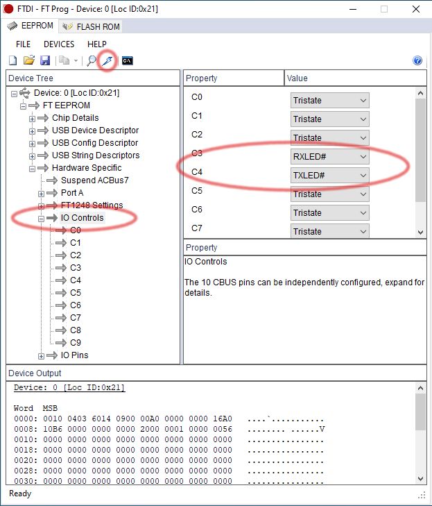This screenshot has height=506, width=432.
Task: Select C2 in the device tree
Action: tap(76, 255)
